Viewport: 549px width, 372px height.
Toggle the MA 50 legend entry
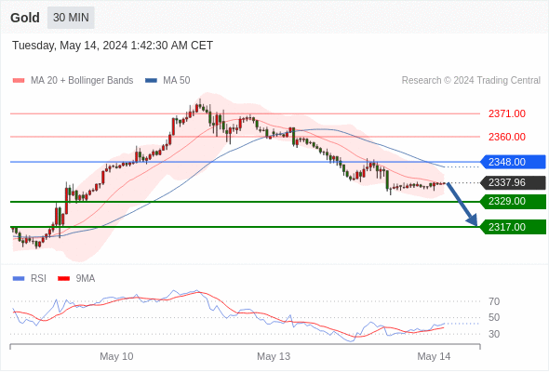pyautogui.click(x=167, y=81)
